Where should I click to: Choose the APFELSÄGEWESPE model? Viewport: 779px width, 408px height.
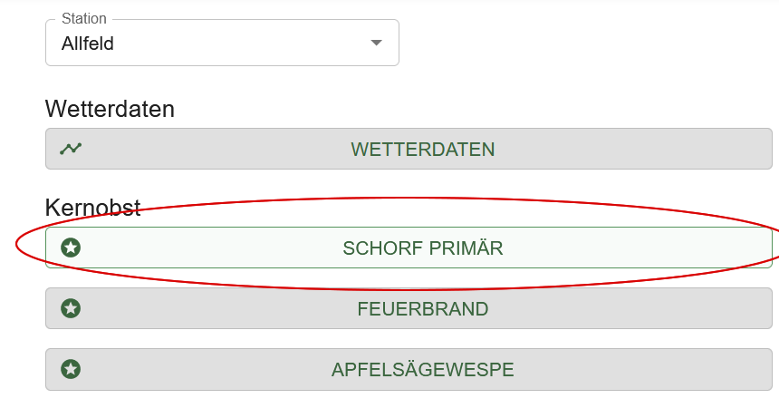(409, 370)
